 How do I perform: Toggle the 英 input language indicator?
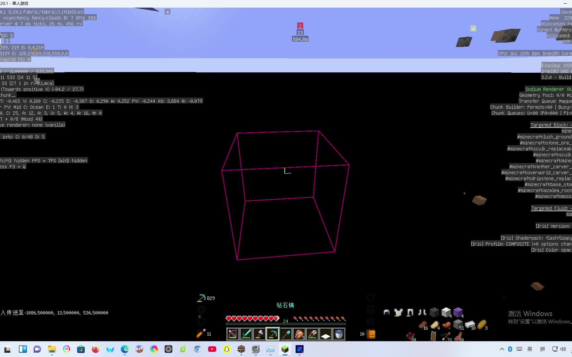click(530, 349)
